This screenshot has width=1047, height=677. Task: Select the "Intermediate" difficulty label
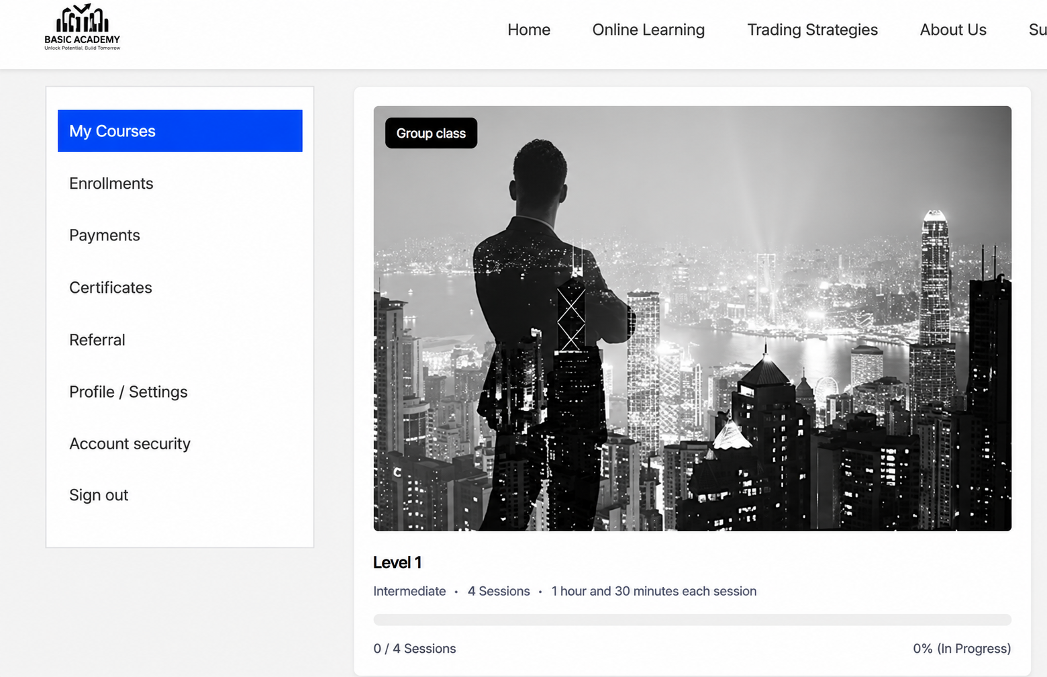pos(409,591)
